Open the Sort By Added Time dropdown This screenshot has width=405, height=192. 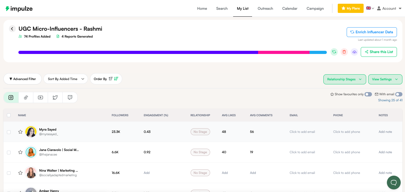(x=66, y=79)
